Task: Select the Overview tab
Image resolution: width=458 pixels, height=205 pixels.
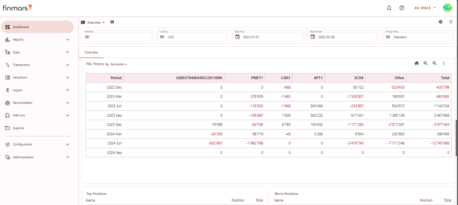Action: click(91, 52)
